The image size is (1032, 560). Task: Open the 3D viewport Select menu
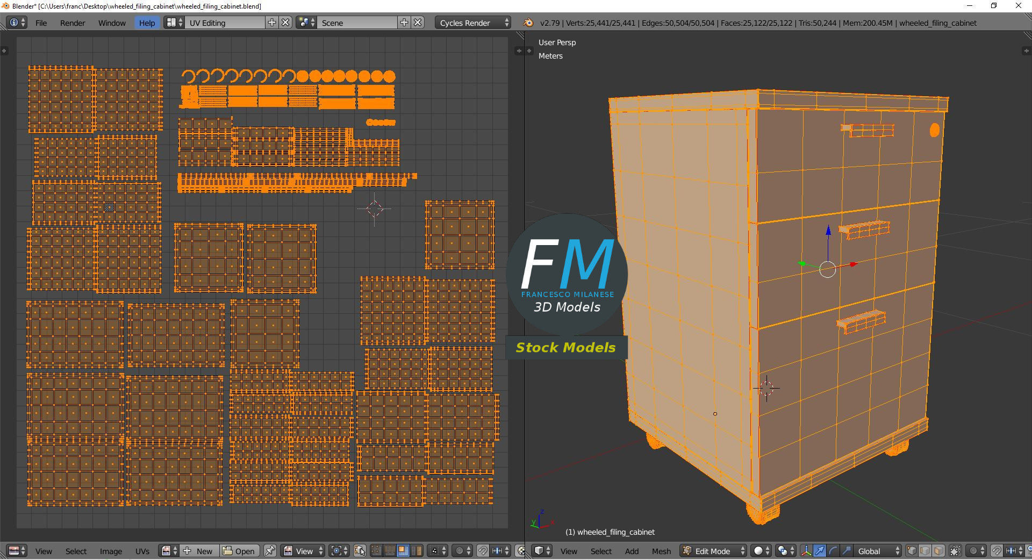coord(601,551)
